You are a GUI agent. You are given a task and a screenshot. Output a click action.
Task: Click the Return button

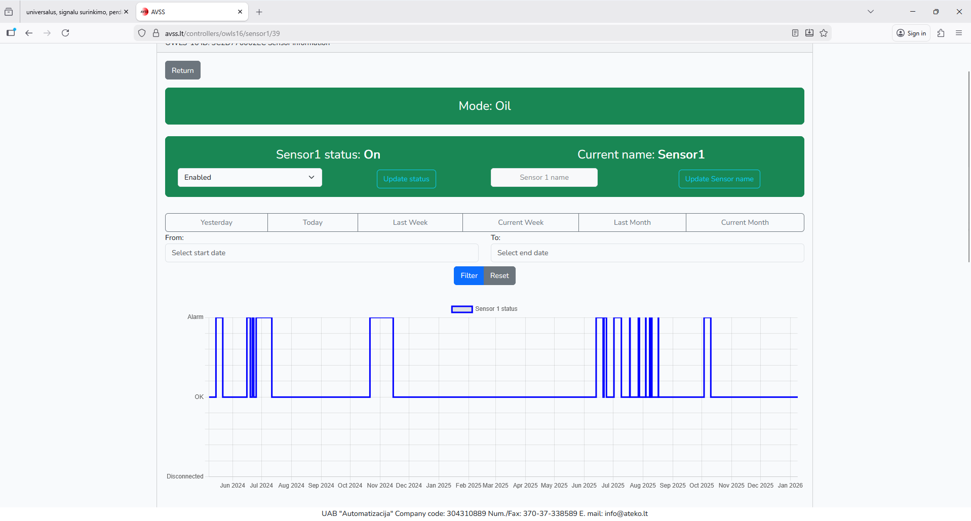182,70
